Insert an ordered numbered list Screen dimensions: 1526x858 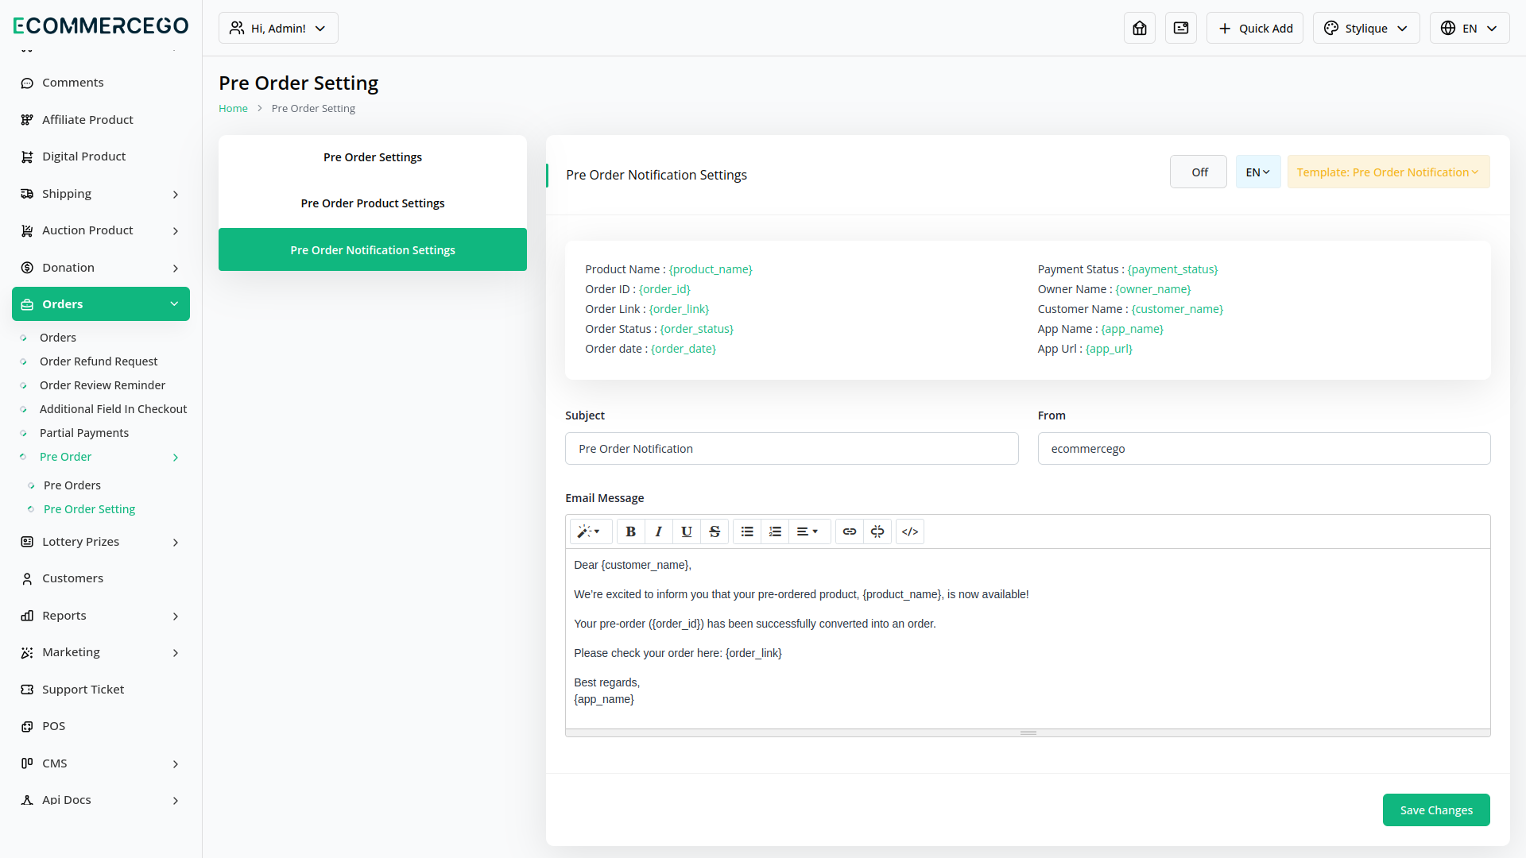point(775,531)
